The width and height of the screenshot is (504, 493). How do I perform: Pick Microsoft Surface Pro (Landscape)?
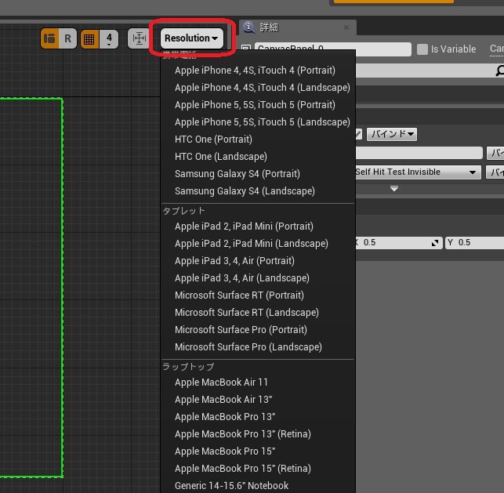(x=258, y=347)
